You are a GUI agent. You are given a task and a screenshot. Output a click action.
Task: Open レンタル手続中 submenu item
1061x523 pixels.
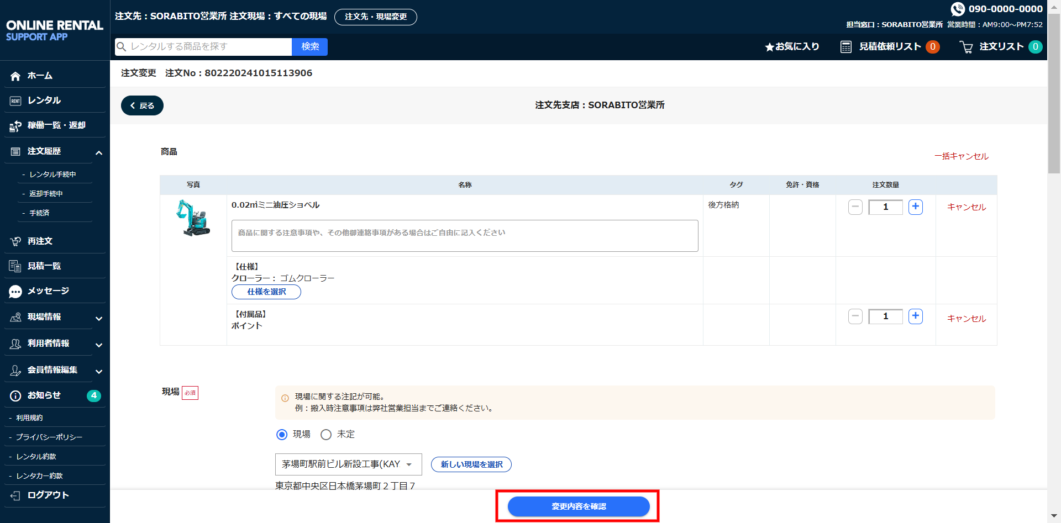[52, 175]
